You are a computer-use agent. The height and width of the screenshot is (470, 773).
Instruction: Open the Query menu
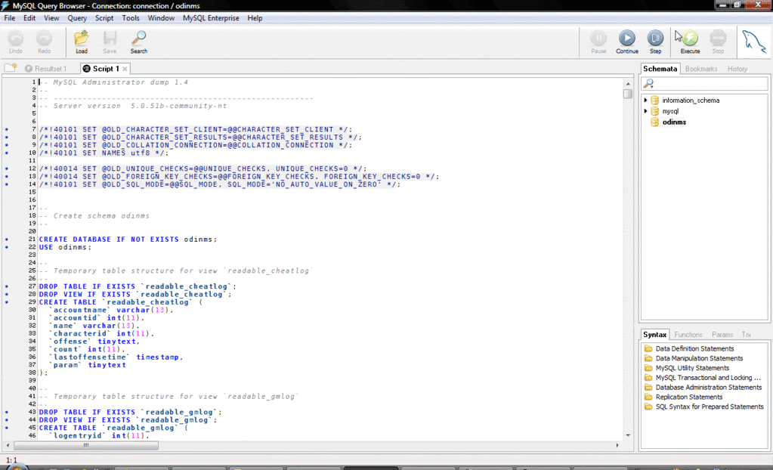[76, 17]
